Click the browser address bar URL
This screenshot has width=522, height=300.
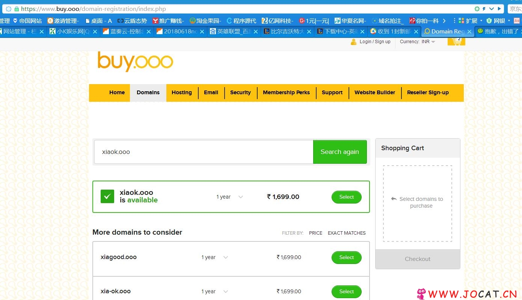click(94, 9)
